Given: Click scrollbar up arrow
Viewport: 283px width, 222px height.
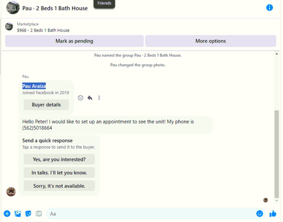Looking at the screenshot, I should [x=277, y=54].
